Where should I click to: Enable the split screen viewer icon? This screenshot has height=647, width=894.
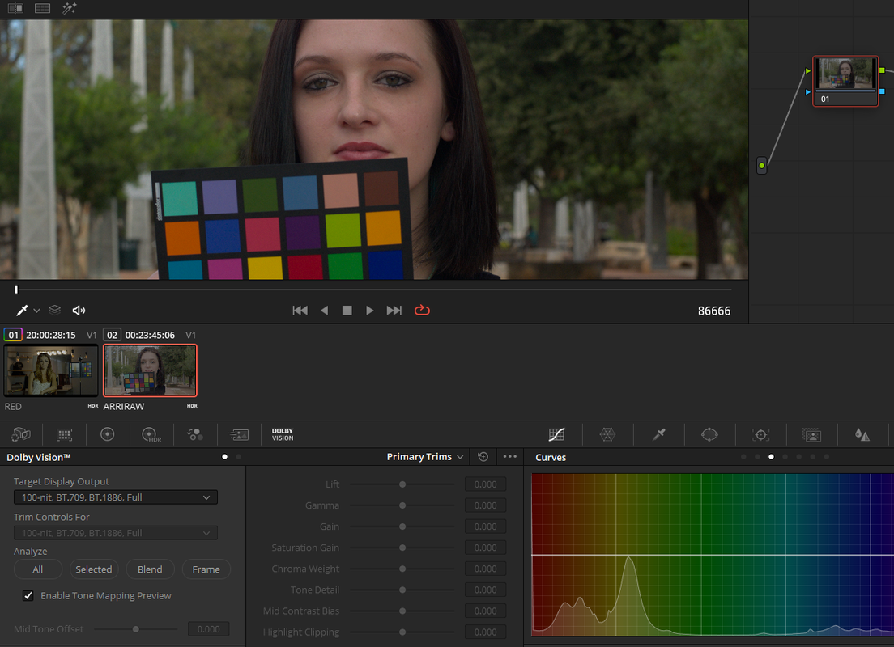click(x=42, y=8)
